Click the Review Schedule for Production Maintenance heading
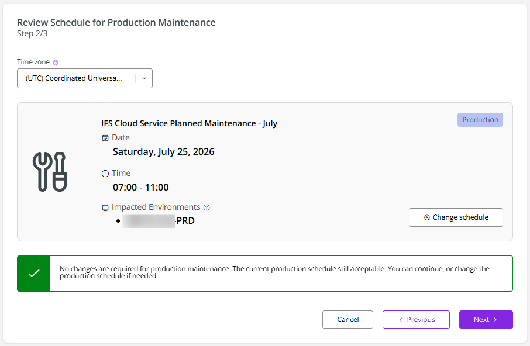The width and height of the screenshot is (530, 346). [116, 22]
